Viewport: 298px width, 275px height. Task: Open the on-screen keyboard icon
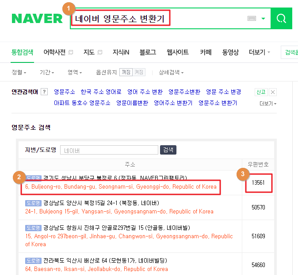252,19
